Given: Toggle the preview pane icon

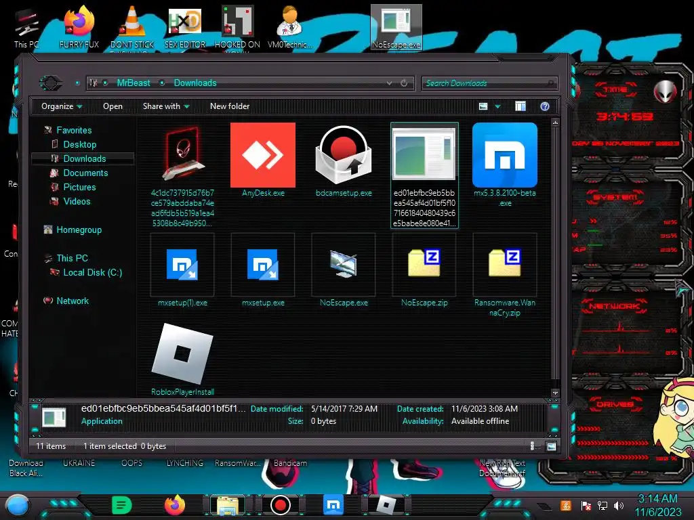Looking at the screenshot, I should point(520,106).
